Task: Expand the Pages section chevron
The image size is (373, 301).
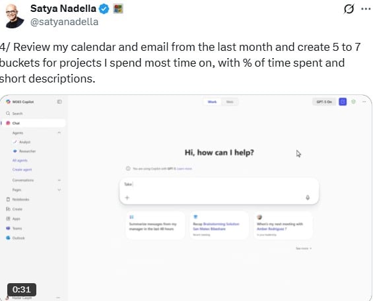Action: click(x=59, y=189)
